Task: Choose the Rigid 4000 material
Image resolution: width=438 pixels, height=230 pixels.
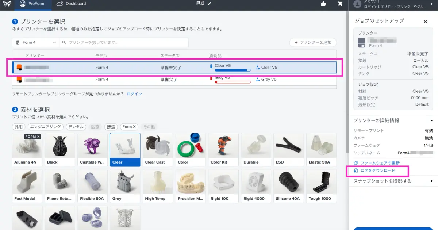Action: coord(256,186)
